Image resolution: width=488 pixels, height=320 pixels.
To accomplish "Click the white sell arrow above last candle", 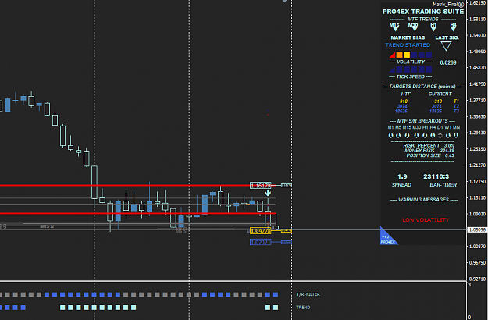I will coord(268,193).
